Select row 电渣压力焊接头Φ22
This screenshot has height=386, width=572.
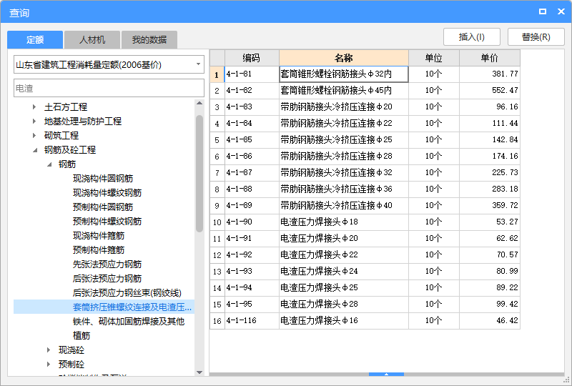344,254
